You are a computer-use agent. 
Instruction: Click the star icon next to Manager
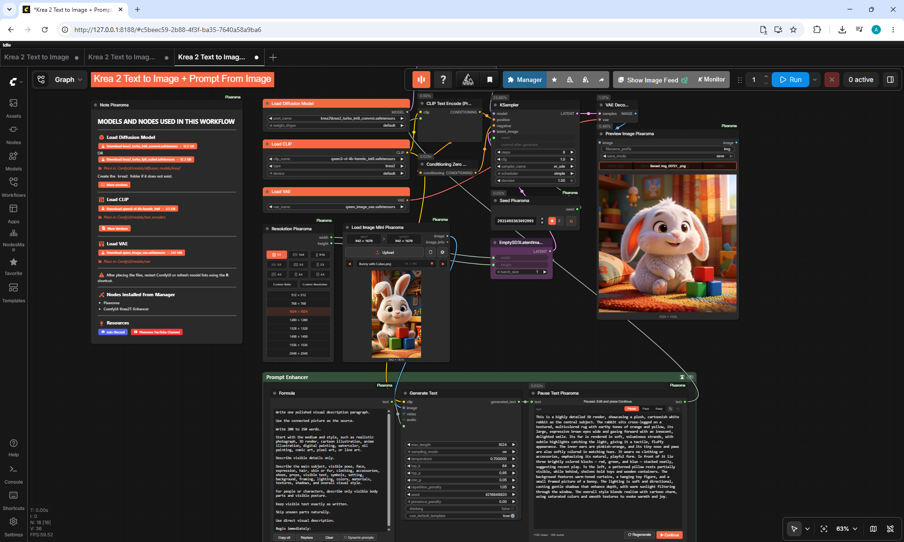[554, 80]
